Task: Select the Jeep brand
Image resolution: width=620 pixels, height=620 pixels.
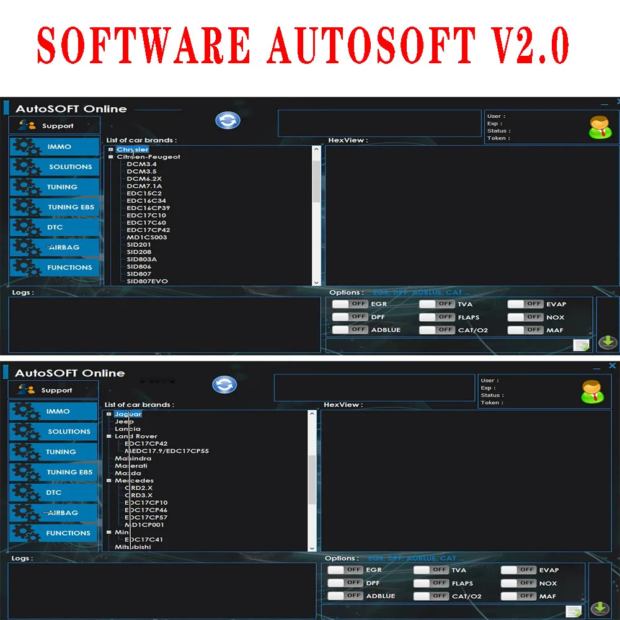Action: click(124, 422)
